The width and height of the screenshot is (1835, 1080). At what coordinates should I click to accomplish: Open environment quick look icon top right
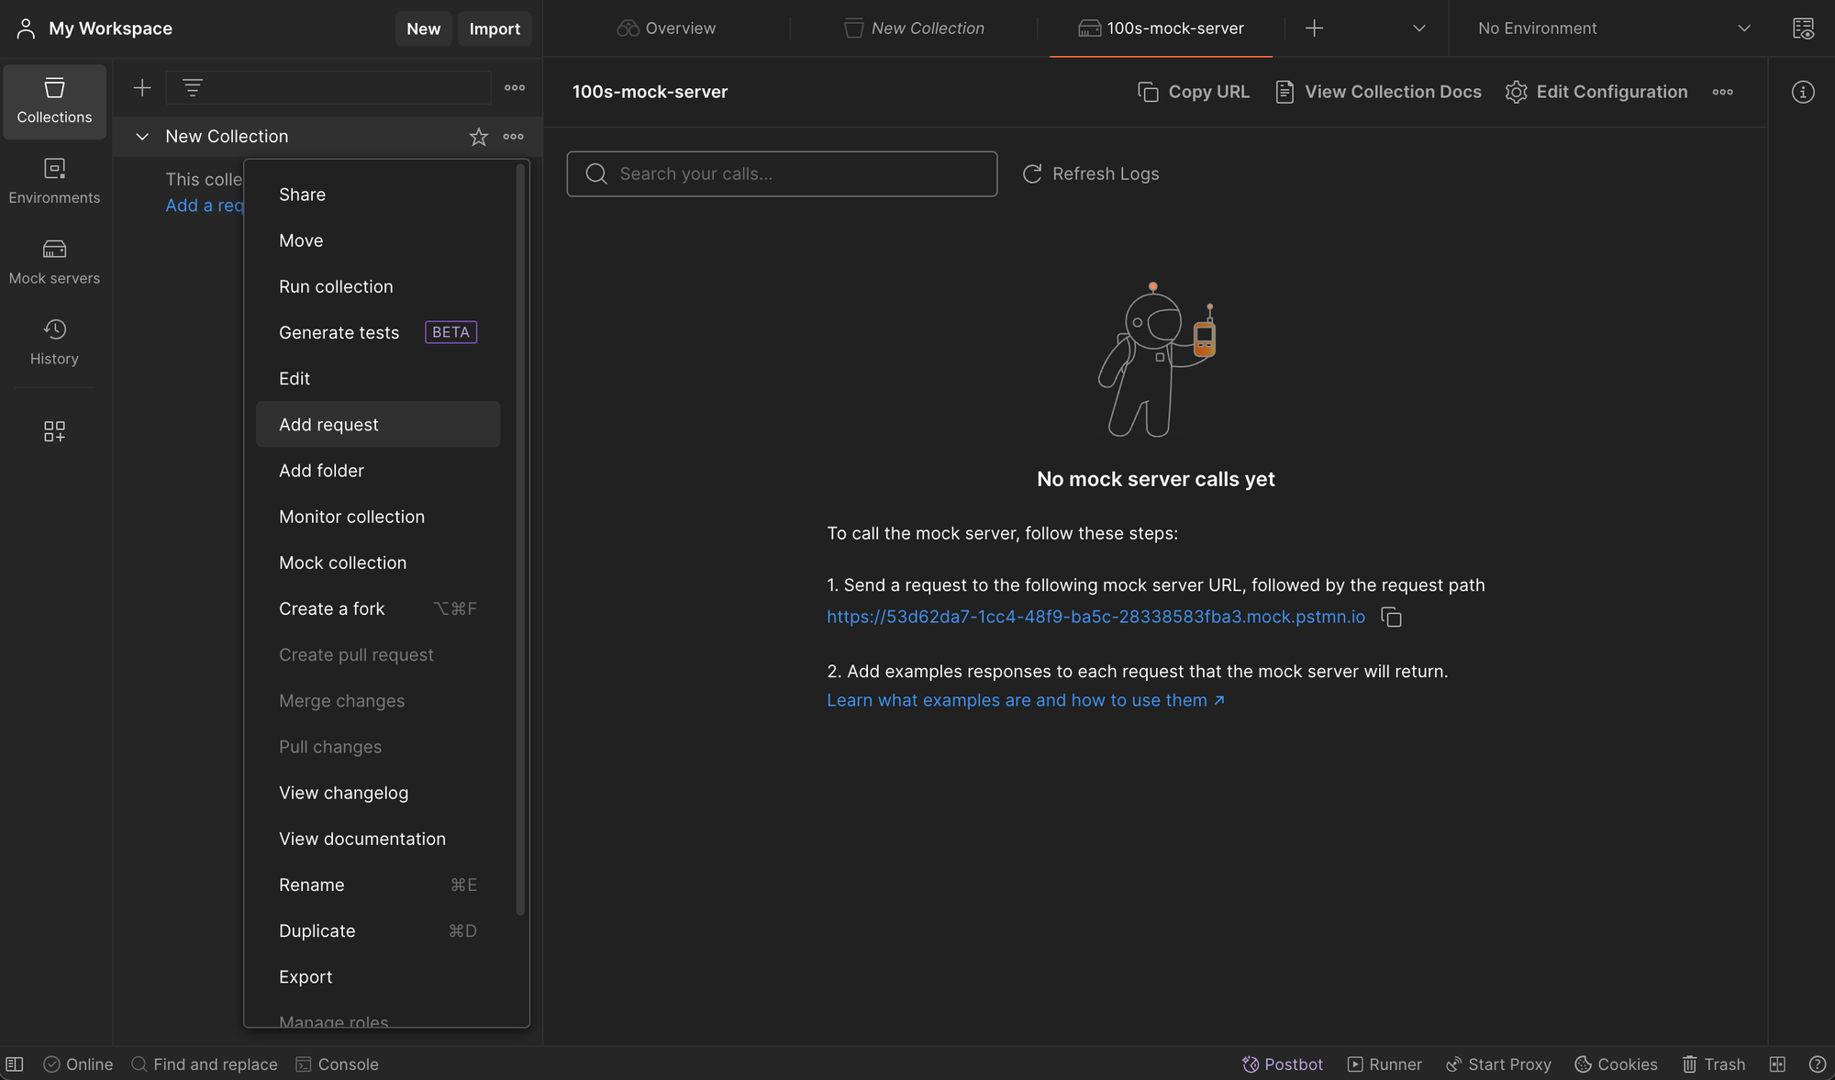pyautogui.click(x=1803, y=28)
